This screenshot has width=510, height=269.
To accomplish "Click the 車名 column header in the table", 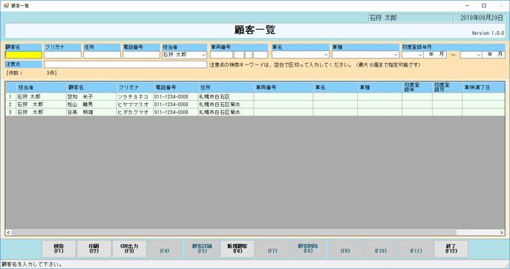I will [336, 87].
